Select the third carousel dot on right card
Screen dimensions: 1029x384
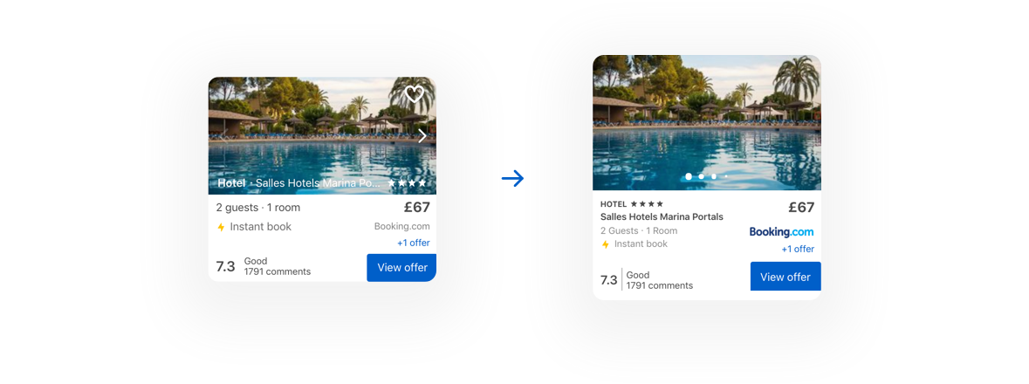[x=713, y=176]
